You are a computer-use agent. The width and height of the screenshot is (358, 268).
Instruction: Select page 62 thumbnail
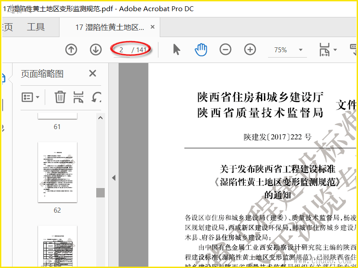pos(58,172)
